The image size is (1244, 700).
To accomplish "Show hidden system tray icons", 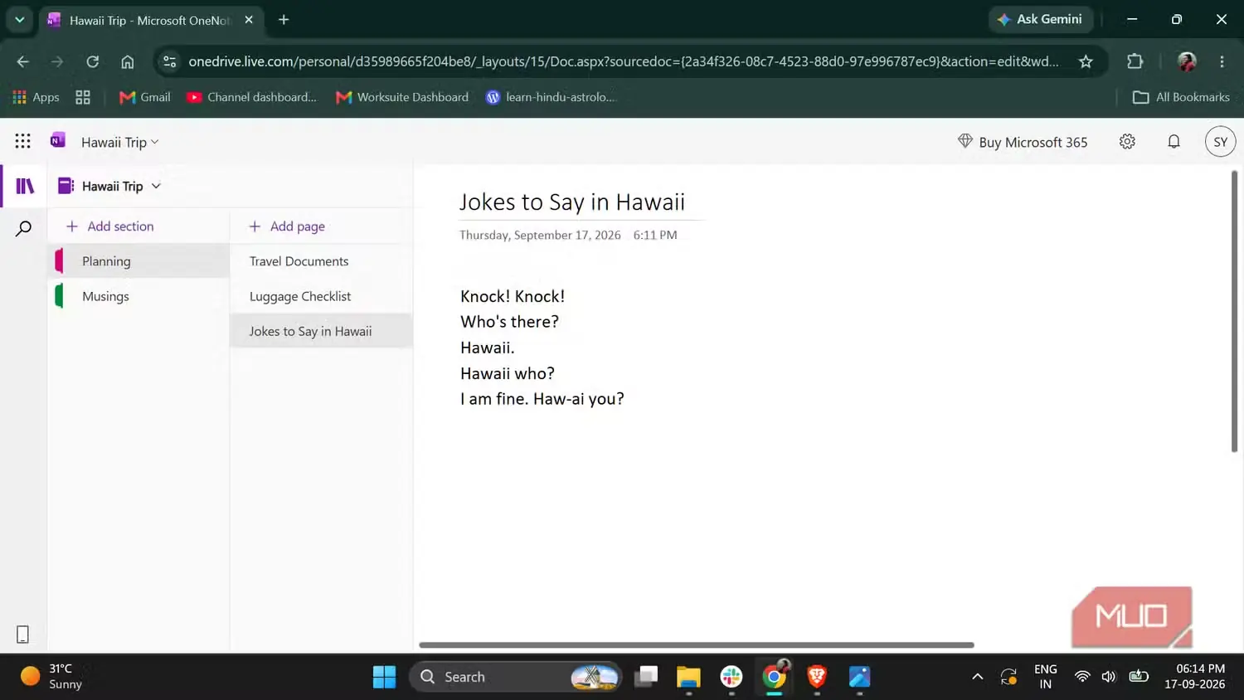I will coord(978,677).
